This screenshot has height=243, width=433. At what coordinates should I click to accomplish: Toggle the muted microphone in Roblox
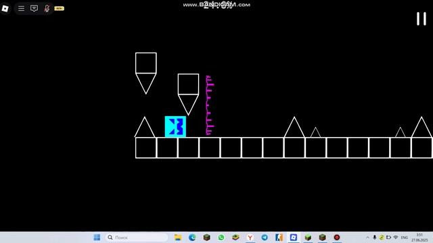pos(47,9)
